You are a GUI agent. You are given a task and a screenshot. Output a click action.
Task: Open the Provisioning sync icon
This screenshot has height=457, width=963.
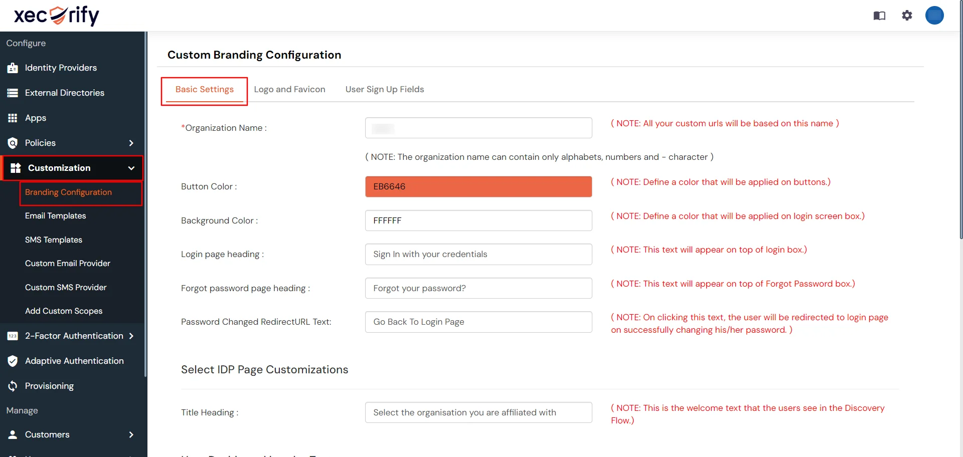tap(13, 386)
